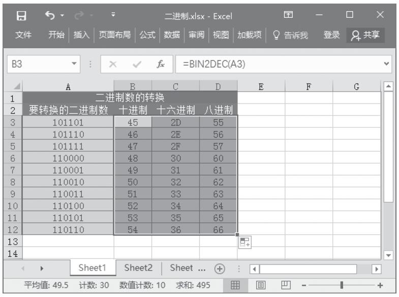This screenshot has width=399, height=297.
Task: Click the zoom in plus icon
Action: coord(380,285)
